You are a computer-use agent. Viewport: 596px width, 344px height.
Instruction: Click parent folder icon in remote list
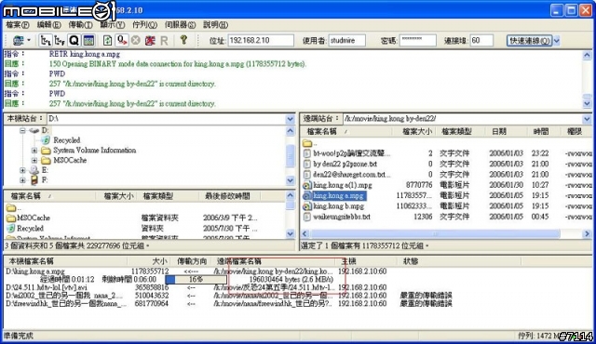(x=307, y=143)
